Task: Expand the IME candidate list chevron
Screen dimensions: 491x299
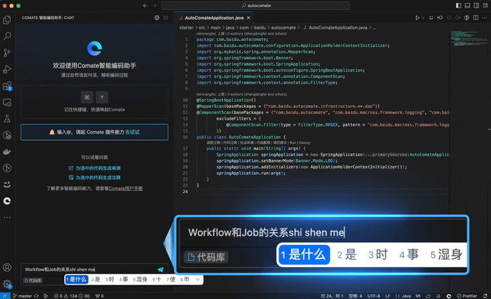Action: point(198,279)
